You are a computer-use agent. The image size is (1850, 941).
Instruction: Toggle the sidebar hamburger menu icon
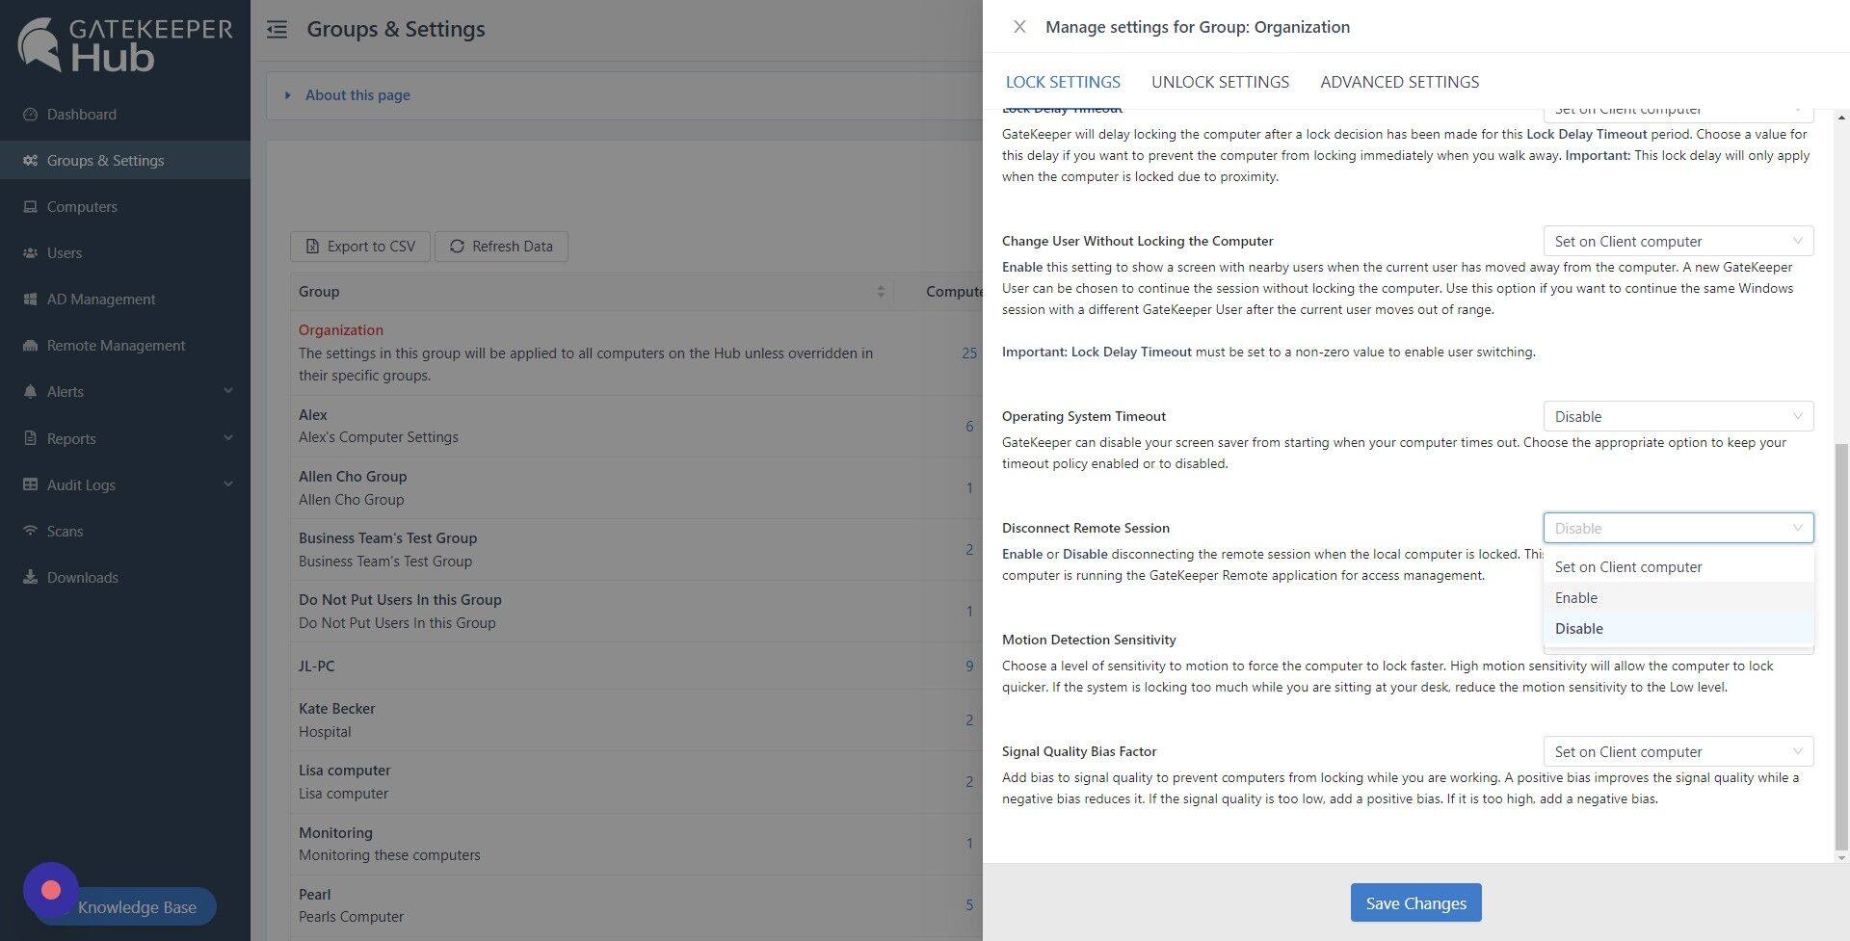point(277,29)
